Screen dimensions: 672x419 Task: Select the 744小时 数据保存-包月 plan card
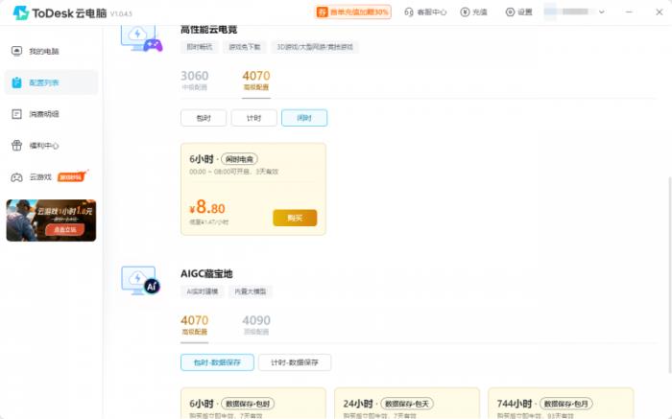point(561,403)
